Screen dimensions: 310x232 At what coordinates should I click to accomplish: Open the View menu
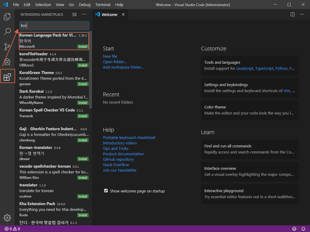(60, 5)
